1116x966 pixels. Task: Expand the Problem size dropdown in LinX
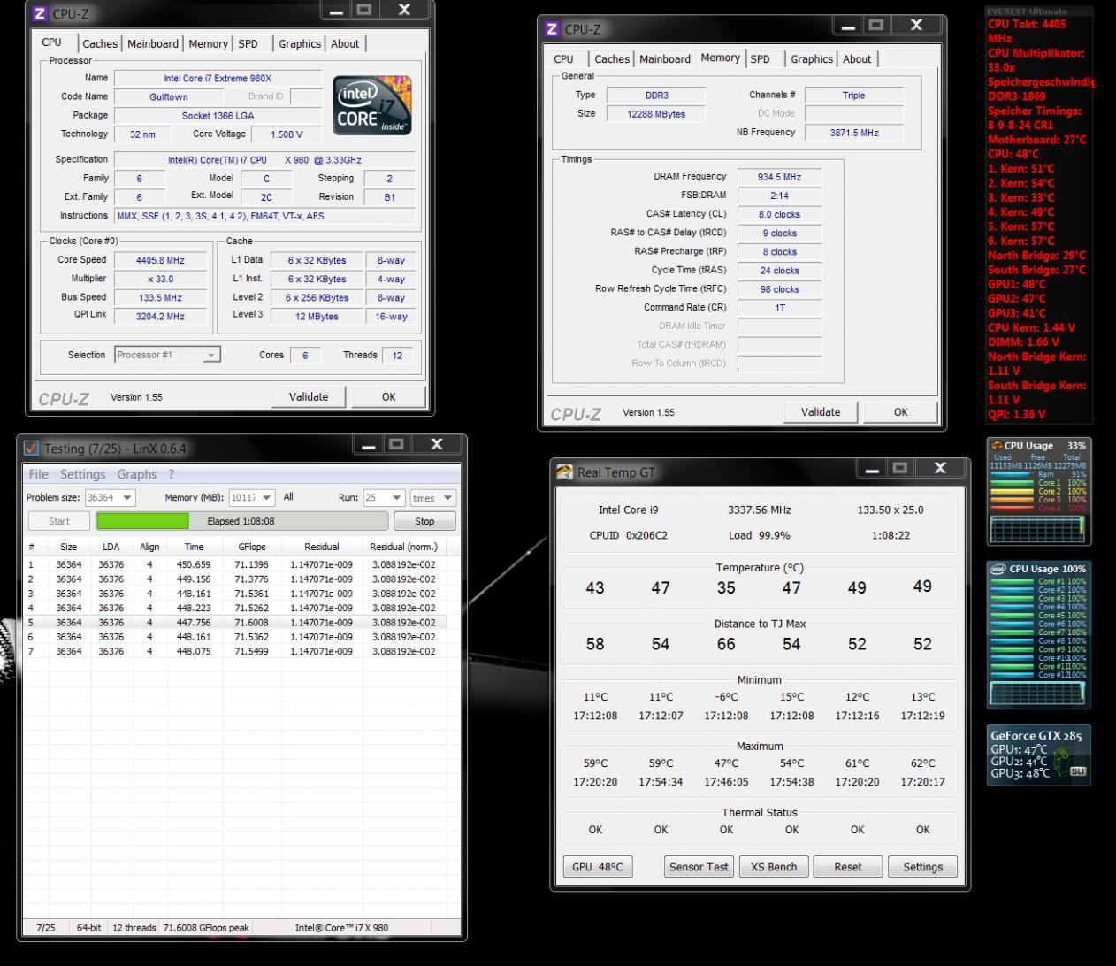click(x=127, y=498)
